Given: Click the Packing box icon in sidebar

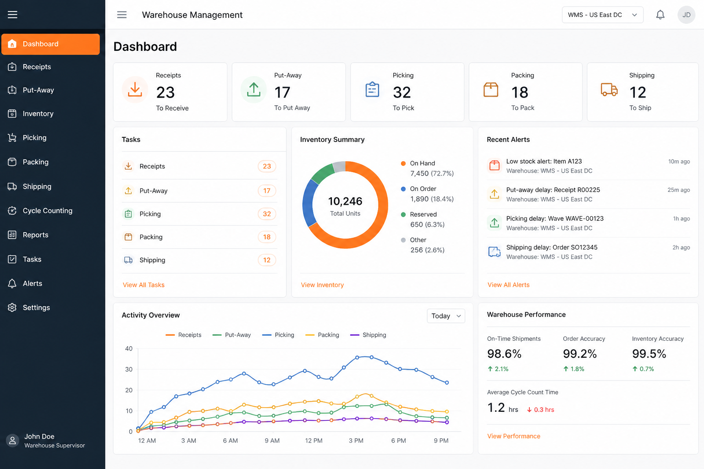Looking at the screenshot, I should (x=12, y=162).
